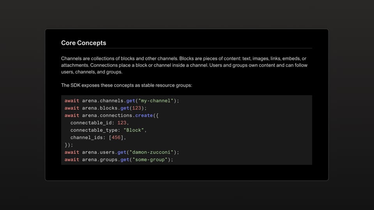Image resolution: width=374 pixels, height=210 pixels.
Task: Click the "connectable_id: 123" line
Action: pyautogui.click(x=99, y=123)
